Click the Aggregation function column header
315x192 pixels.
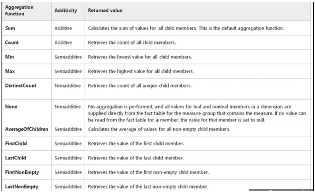(x=19, y=10)
